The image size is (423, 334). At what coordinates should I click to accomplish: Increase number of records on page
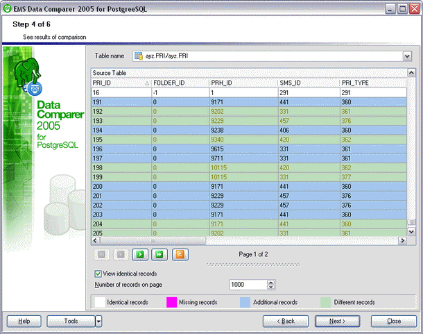pyautogui.click(x=271, y=282)
